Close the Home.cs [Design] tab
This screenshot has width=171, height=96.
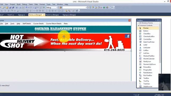(x=44, y=15)
